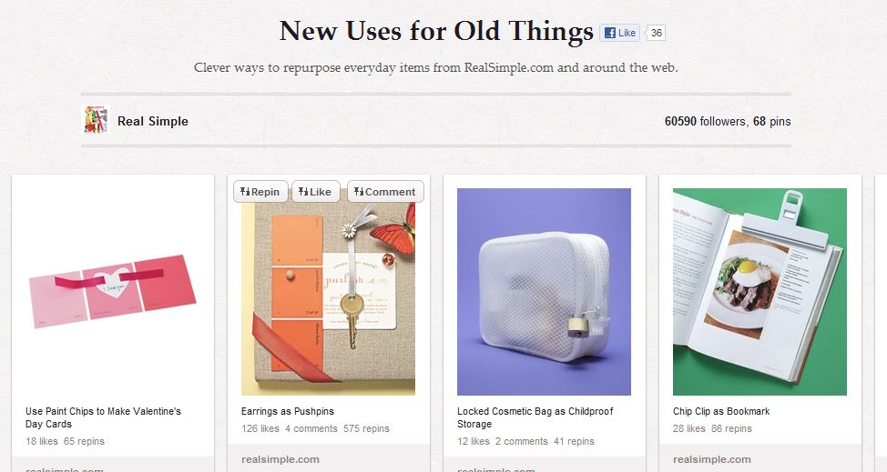
Task: Open realsimple.com link under Earrings pin
Action: [280, 459]
